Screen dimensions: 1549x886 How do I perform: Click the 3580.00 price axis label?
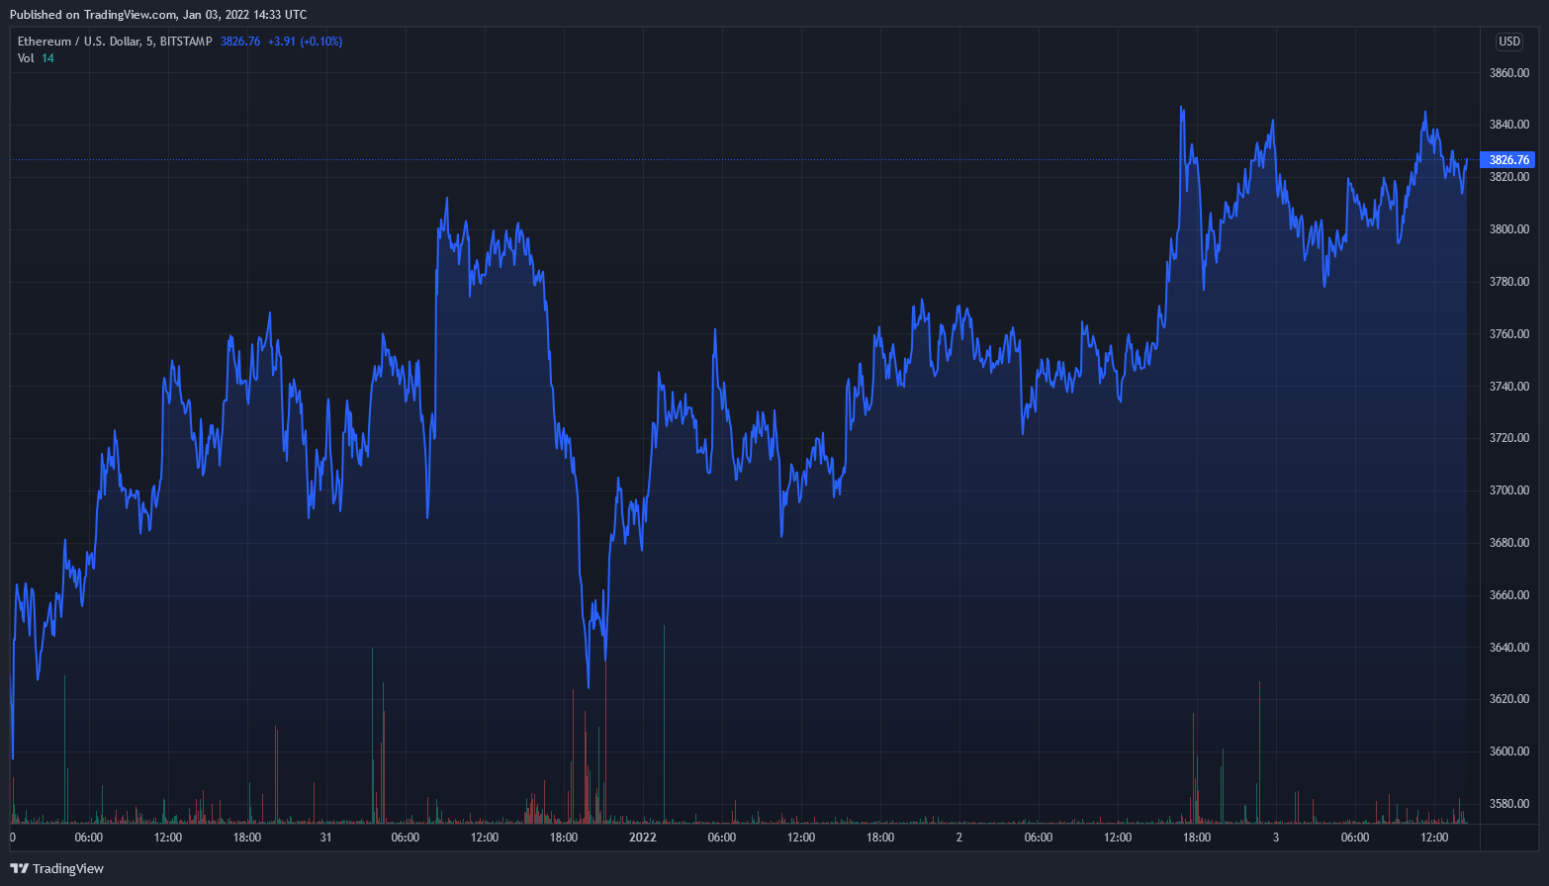point(1509,804)
